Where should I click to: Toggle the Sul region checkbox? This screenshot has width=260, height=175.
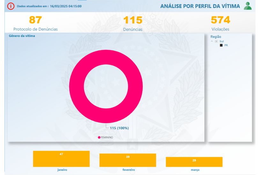(216, 41)
